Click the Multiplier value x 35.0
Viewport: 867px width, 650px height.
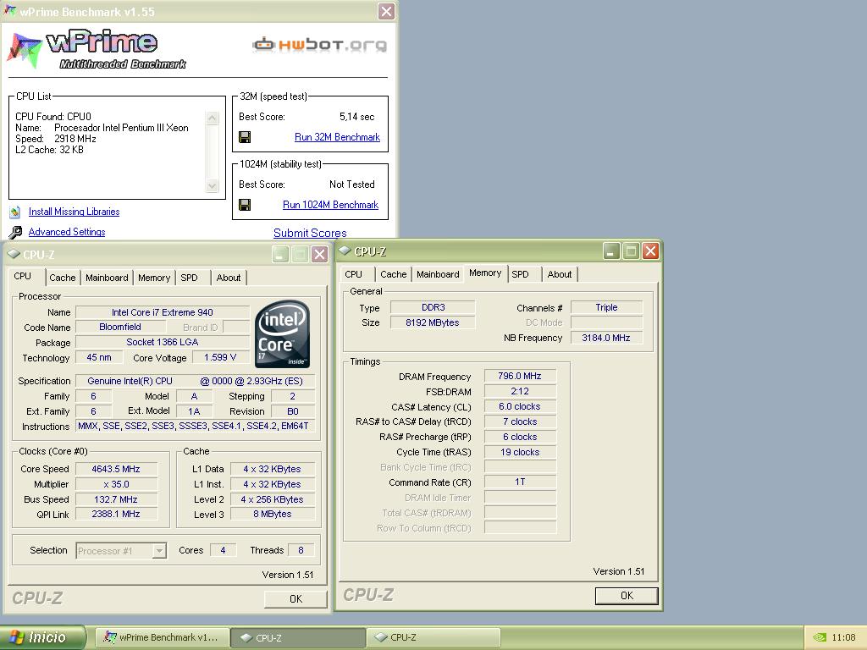click(x=116, y=484)
